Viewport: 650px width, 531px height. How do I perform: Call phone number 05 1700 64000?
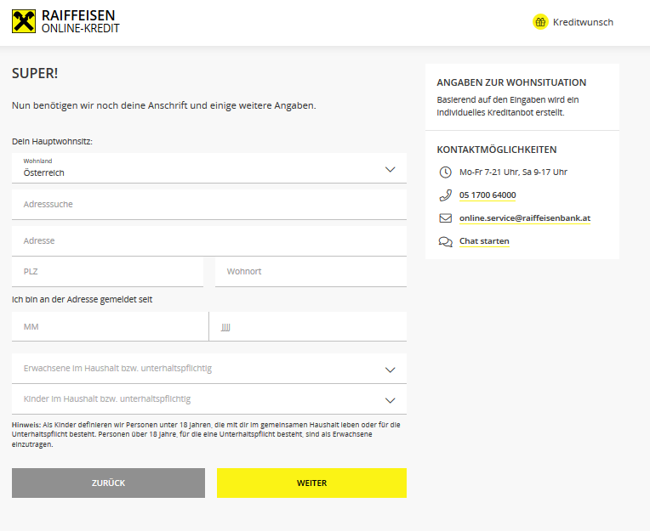point(487,195)
